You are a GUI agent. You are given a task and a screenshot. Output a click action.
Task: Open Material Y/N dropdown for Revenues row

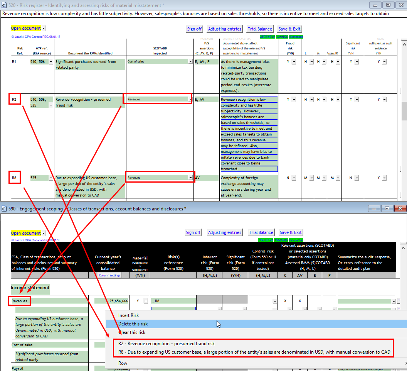145,301
